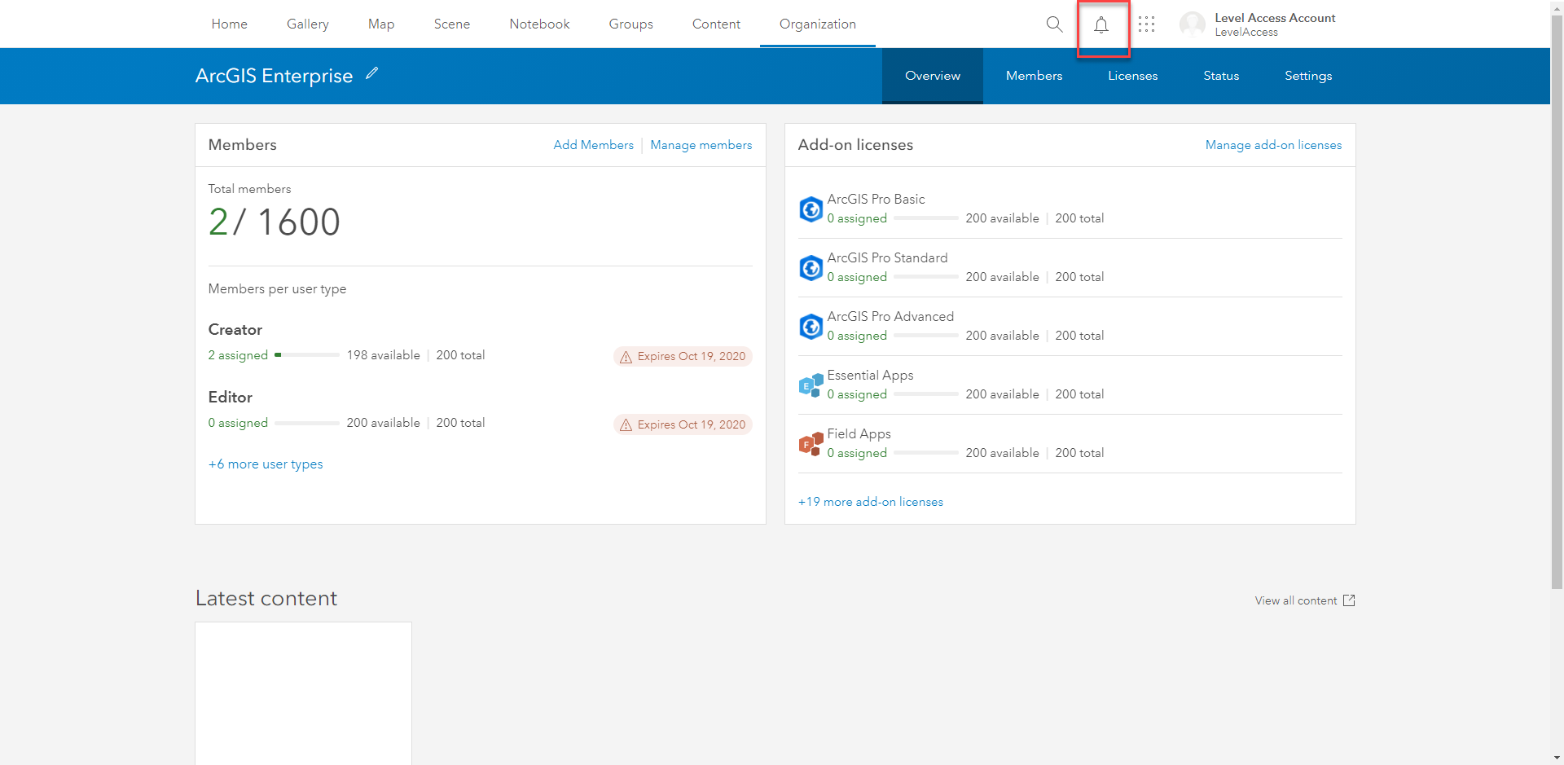
Task: Click the Essential Apps license name
Action: [870, 376]
